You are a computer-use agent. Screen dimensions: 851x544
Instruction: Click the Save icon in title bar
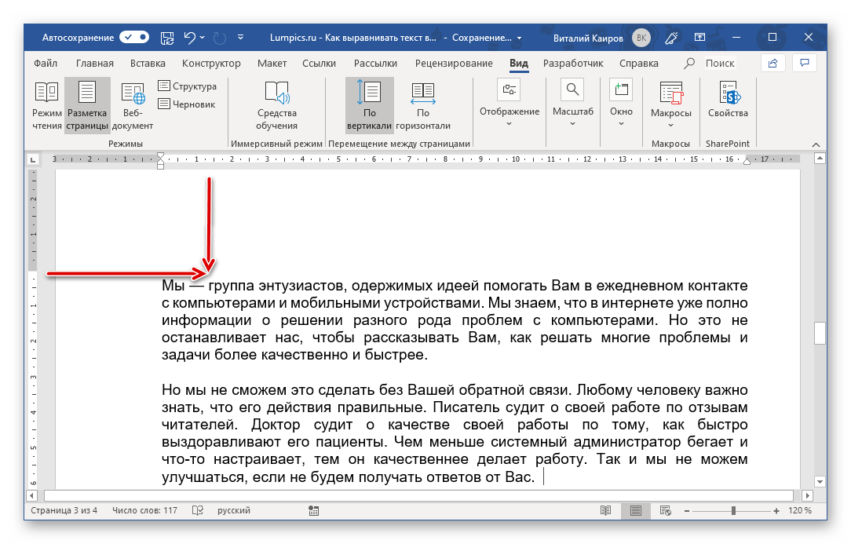click(x=166, y=37)
